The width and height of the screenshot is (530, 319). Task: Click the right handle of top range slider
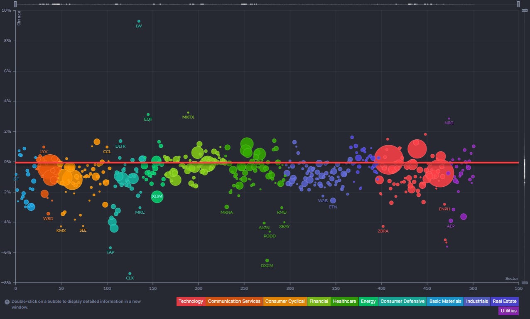coord(518,4)
